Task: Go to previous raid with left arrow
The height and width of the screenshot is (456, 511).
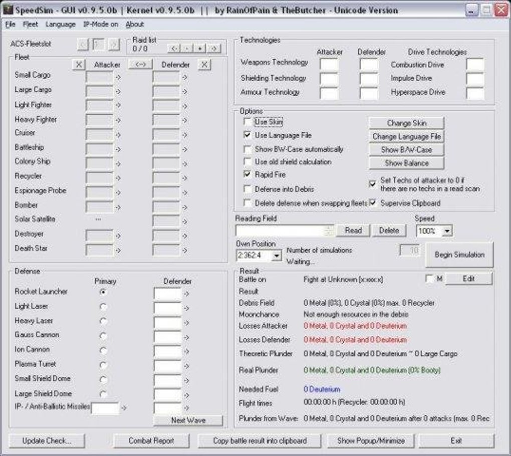Action: click(x=173, y=49)
